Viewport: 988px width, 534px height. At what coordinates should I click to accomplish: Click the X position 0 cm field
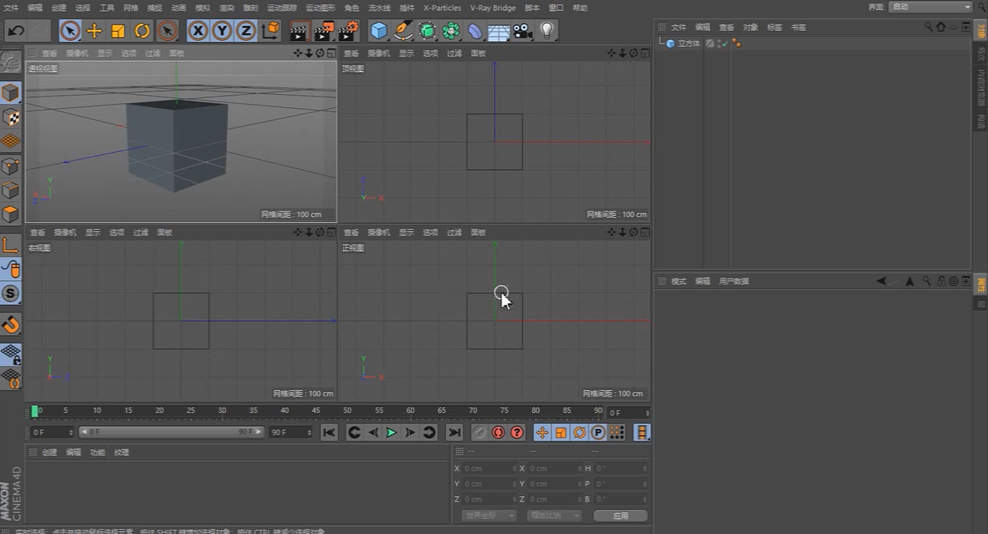(x=489, y=468)
